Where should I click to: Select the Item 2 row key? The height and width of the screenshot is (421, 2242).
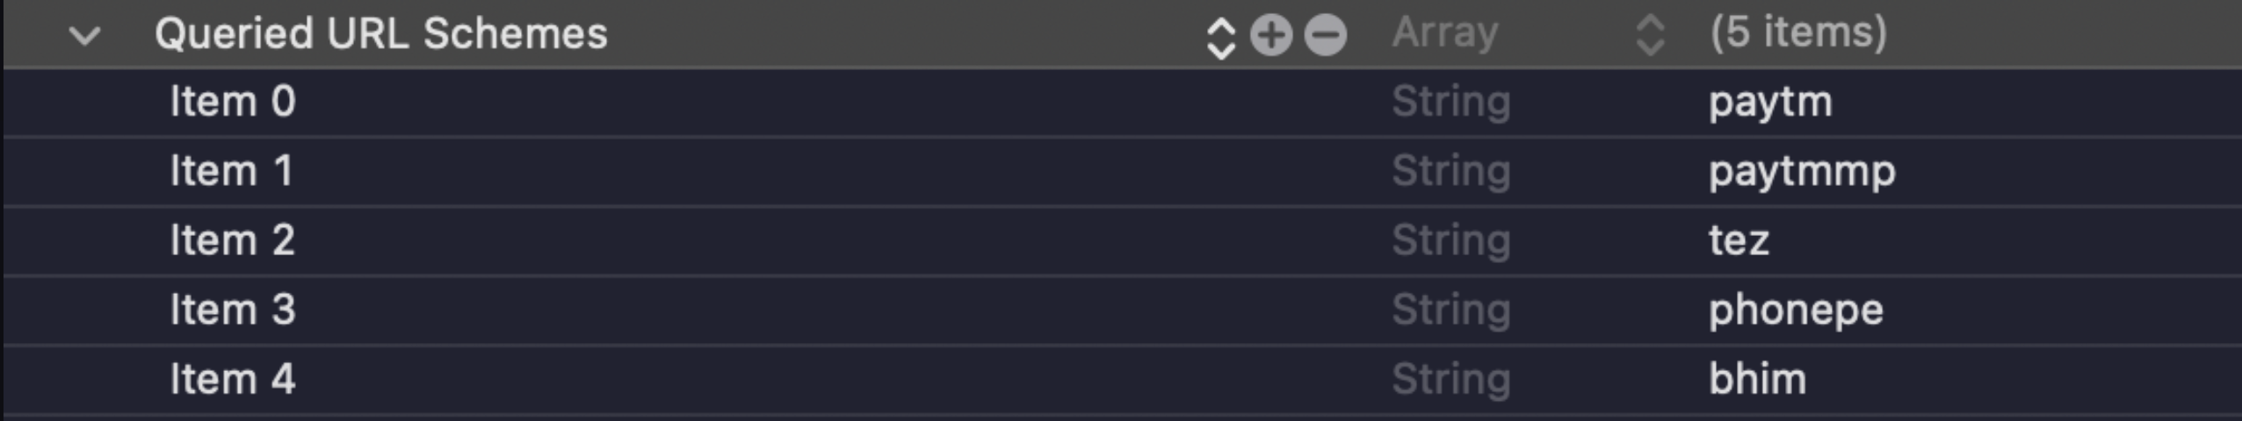[x=232, y=240]
